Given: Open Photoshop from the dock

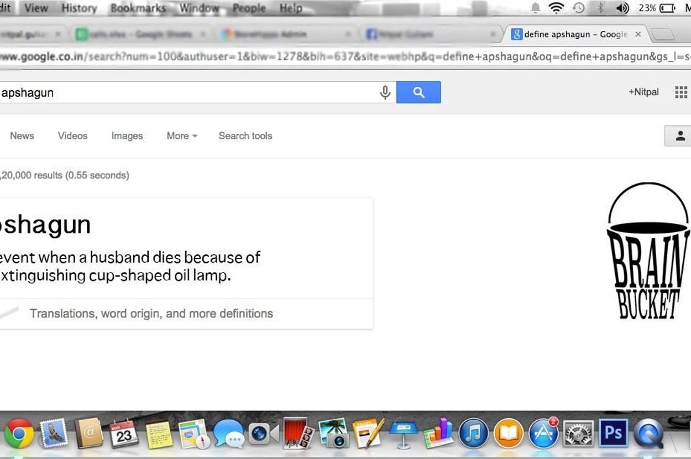Looking at the screenshot, I should (613, 433).
